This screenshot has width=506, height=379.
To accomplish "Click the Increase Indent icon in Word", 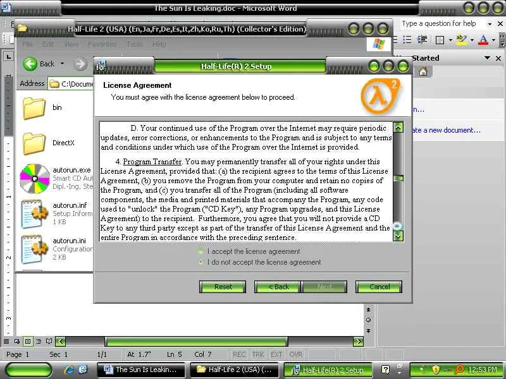I will point(422,40).
